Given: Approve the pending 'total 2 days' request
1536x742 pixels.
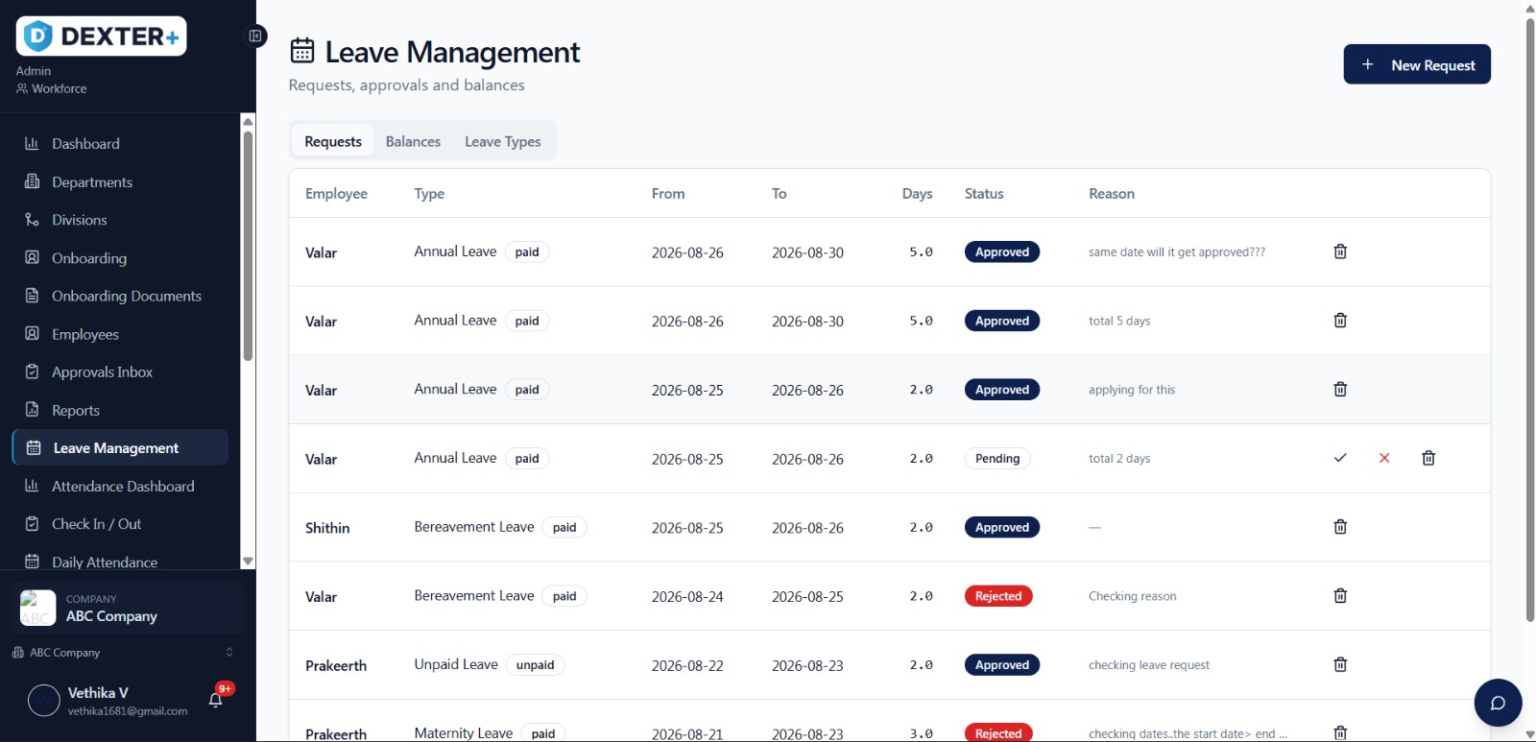Looking at the screenshot, I should pos(1340,458).
